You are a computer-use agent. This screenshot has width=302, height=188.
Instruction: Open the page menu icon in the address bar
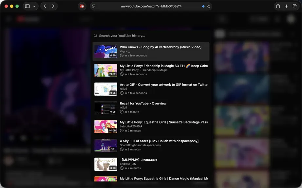click(94, 6)
